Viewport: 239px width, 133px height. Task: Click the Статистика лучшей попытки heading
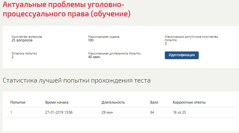point(77,80)
